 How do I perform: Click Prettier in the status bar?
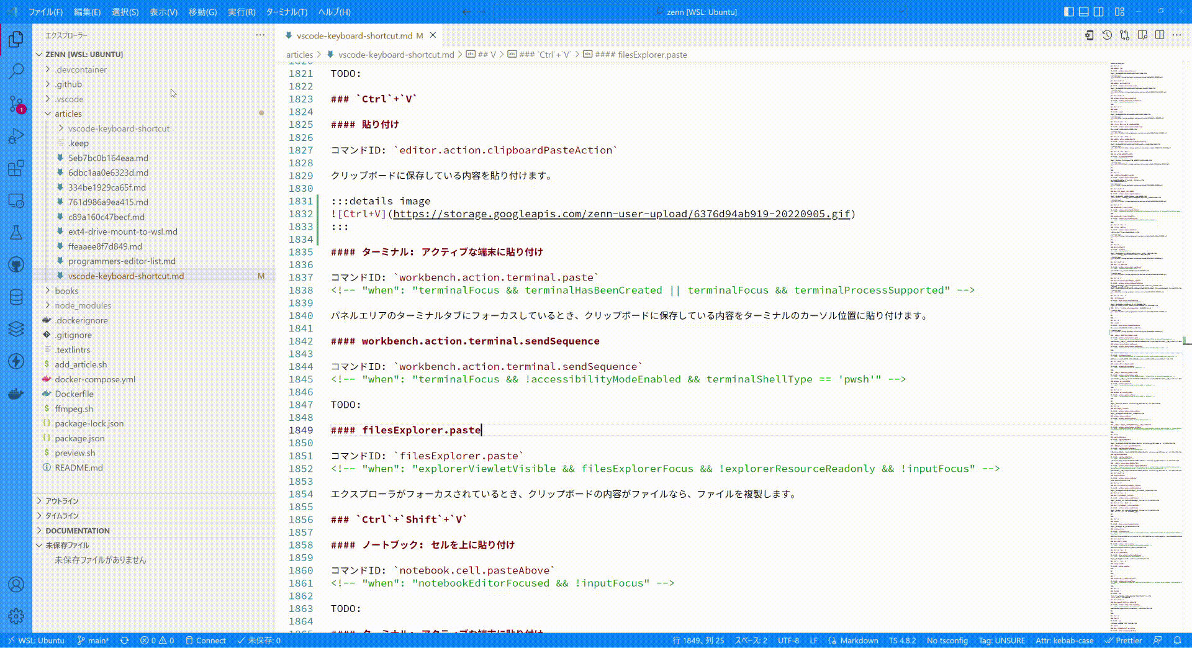click(1122, 641)
